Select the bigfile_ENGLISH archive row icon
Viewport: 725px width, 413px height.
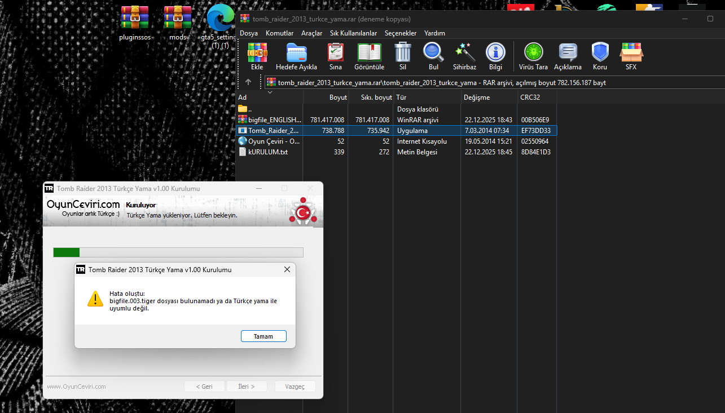click(x=243, y=119)
